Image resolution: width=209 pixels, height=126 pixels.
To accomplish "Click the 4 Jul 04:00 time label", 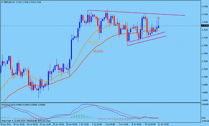I will (x=110, y=124).
